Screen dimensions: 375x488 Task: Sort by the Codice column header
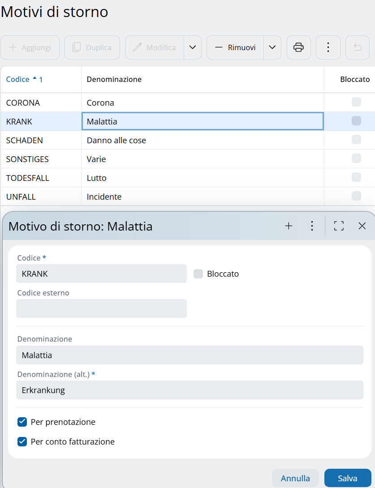click(x=18, y=79)
